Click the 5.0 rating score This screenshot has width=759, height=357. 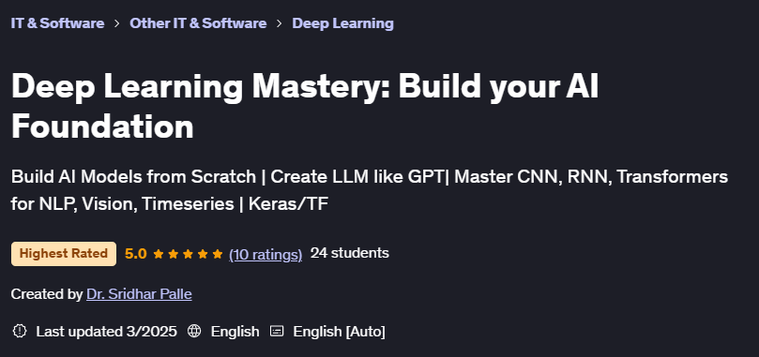(135, 254)
